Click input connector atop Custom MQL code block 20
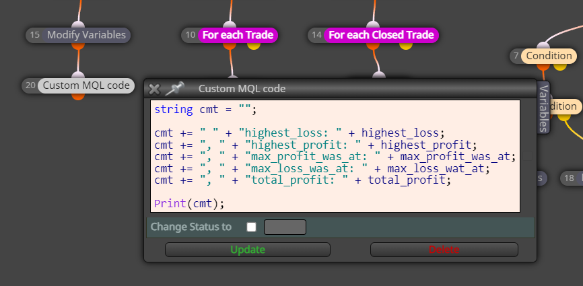The image size is (583, 286). coord(77,76)
